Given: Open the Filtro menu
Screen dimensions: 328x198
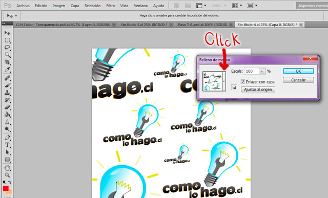Looking at the screenshot, I should pyautogui.click(x=111, y=6).
